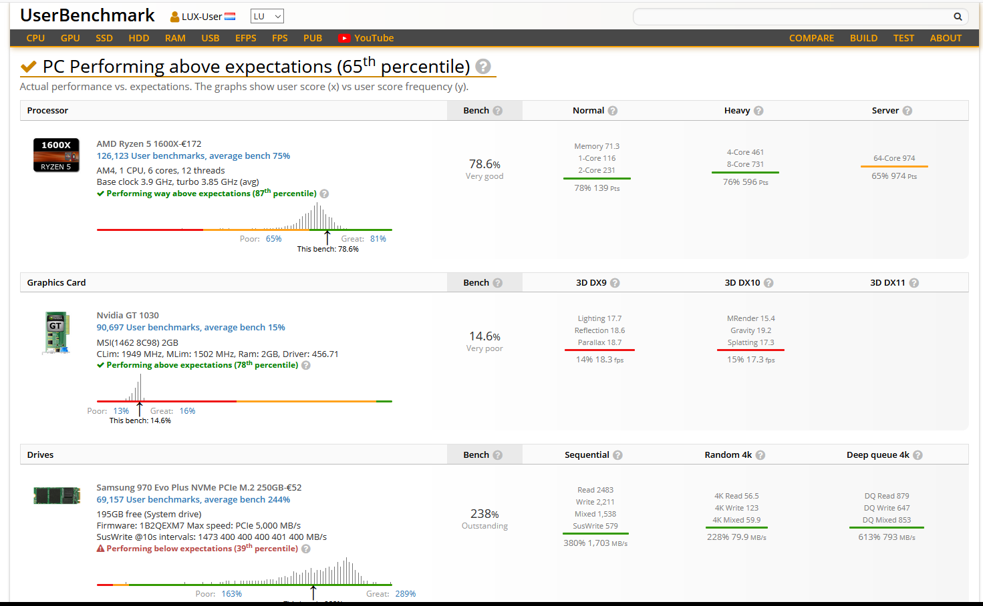
Task: Open the GPU menu item
Action: [70, 38]
